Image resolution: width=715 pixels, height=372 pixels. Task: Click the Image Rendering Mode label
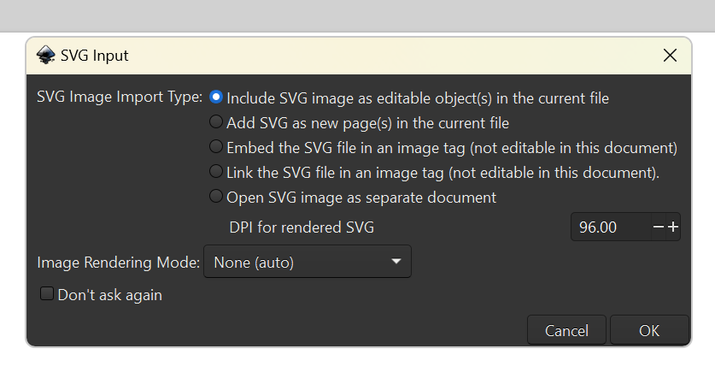coord(119,263)
